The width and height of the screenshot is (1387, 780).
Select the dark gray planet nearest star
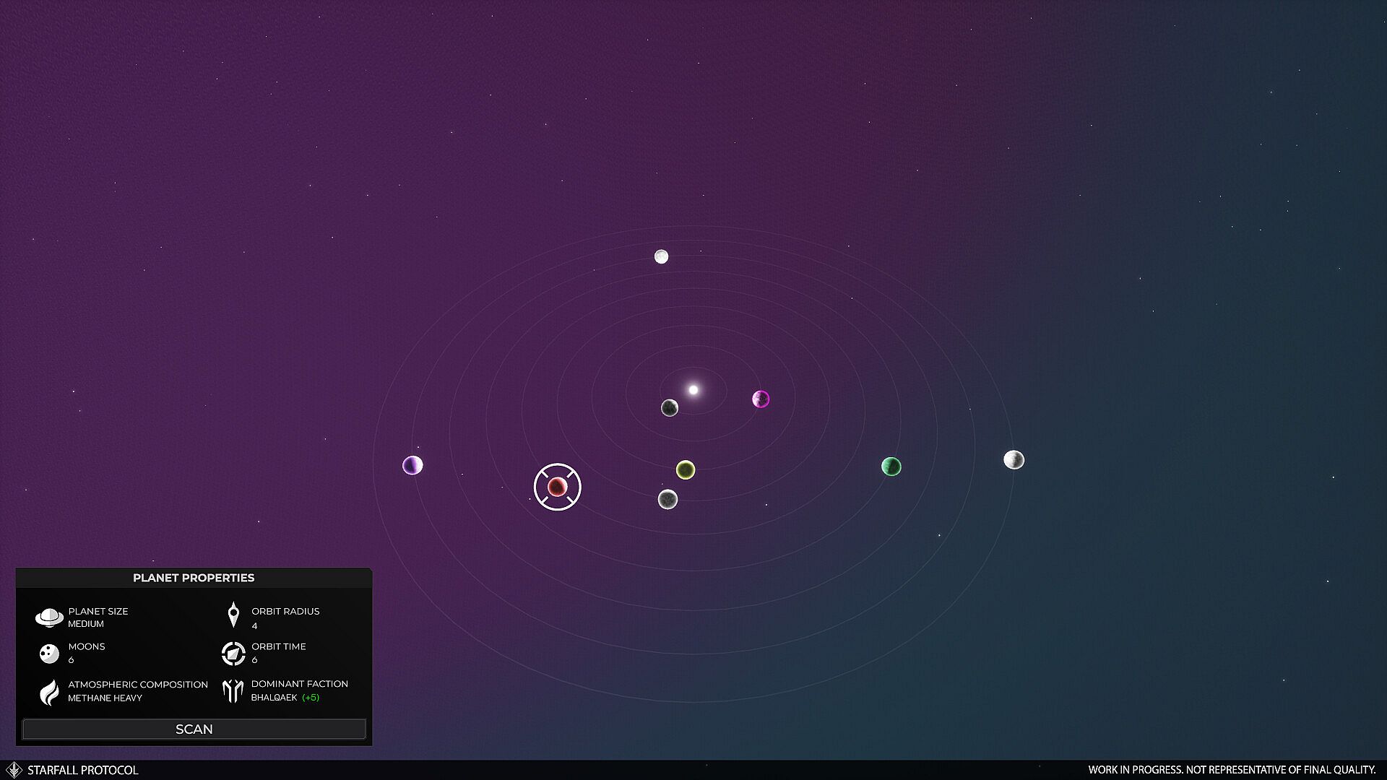670,408
